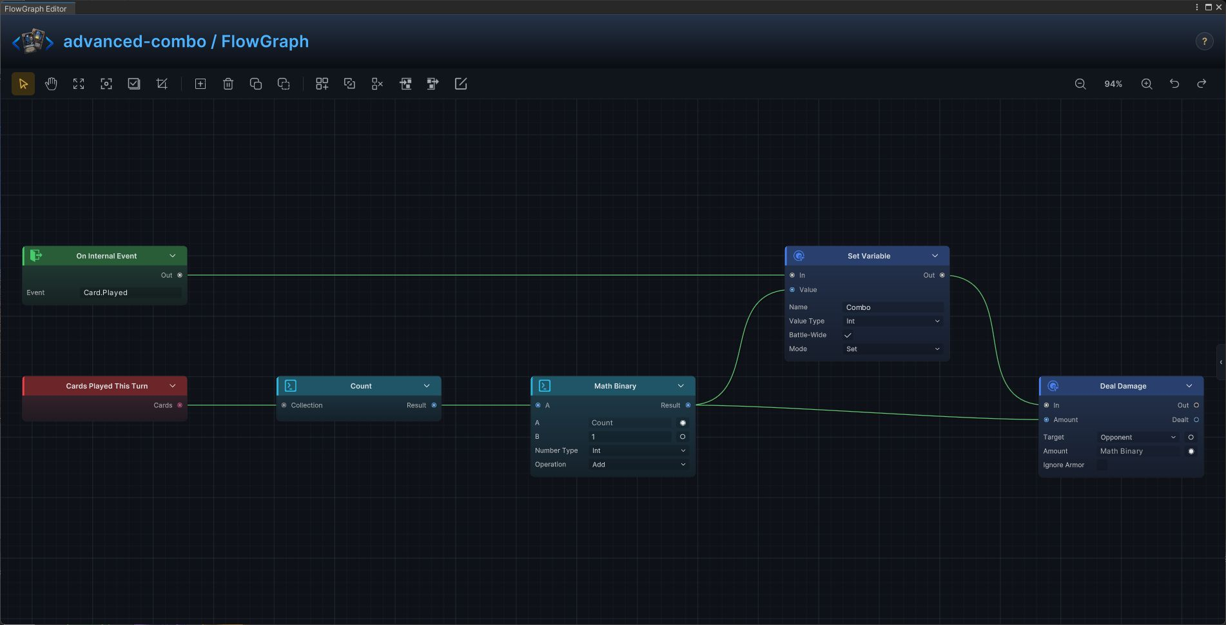Collapse the Math Binary node chevron
Viewport: 1226px width, 625px height.
pos(681,386)
